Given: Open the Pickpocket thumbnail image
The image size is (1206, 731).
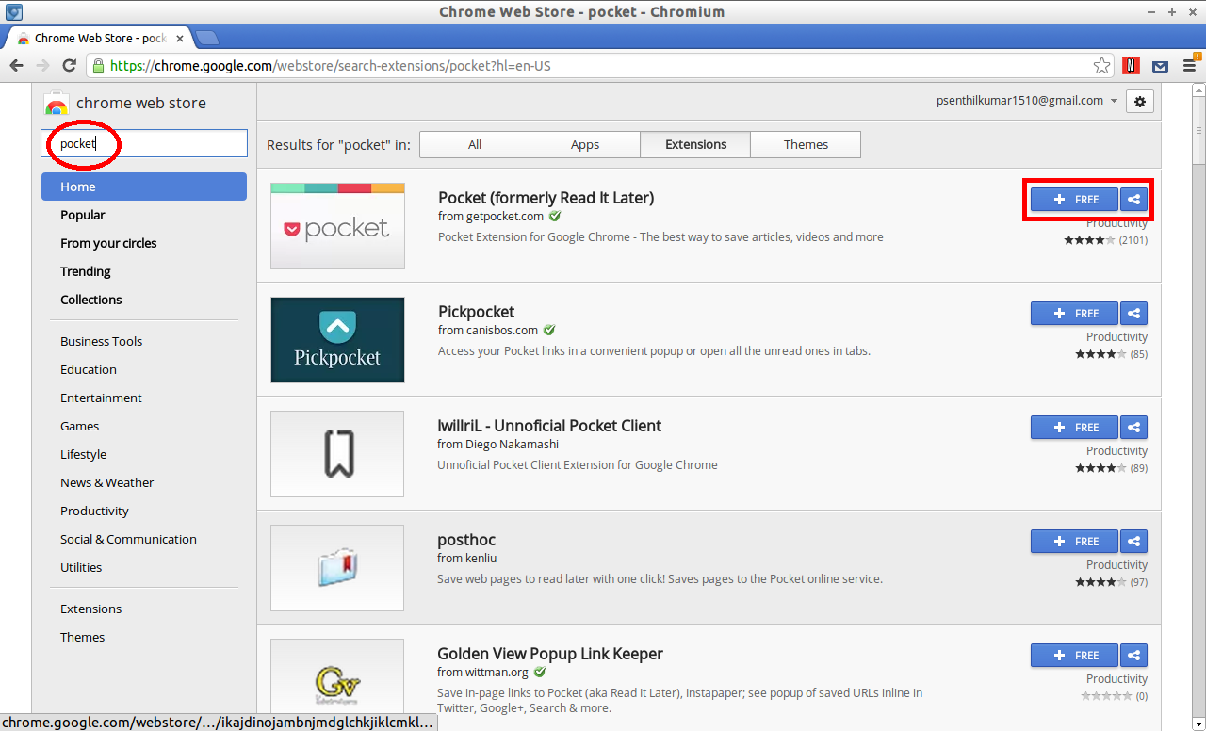Looking at the screenshot, I should (x=337, y=340).
